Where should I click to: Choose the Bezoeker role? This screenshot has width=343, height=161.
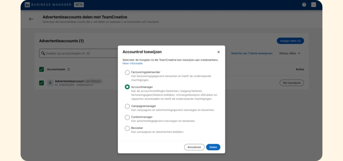[x=127, y=129]
